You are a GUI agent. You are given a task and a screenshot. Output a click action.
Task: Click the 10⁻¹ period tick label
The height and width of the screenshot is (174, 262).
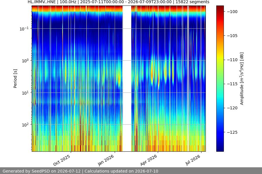(x=24, y=29)
